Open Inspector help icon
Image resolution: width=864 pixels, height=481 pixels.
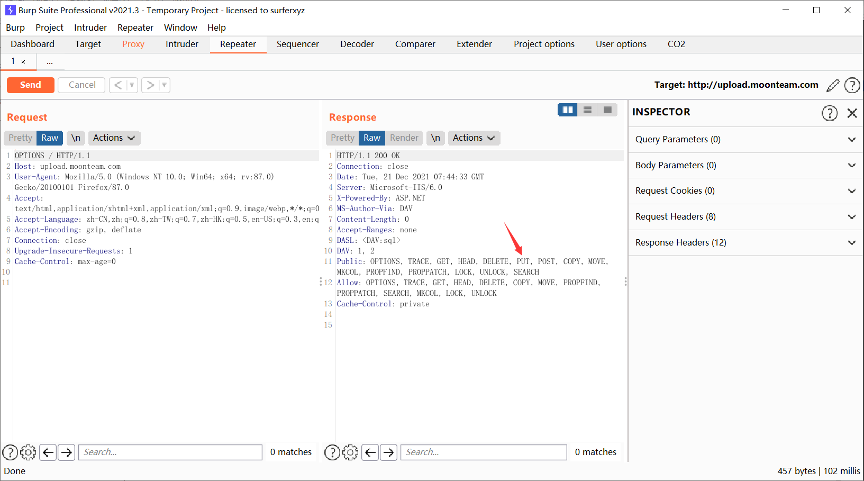830,113
